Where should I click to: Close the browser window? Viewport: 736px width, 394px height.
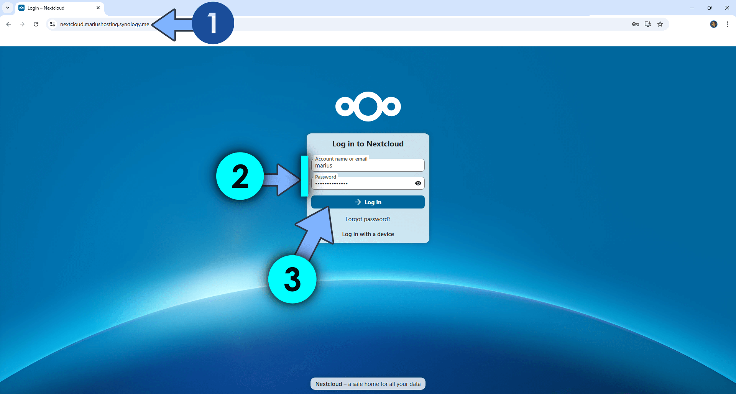coord(727,8)
